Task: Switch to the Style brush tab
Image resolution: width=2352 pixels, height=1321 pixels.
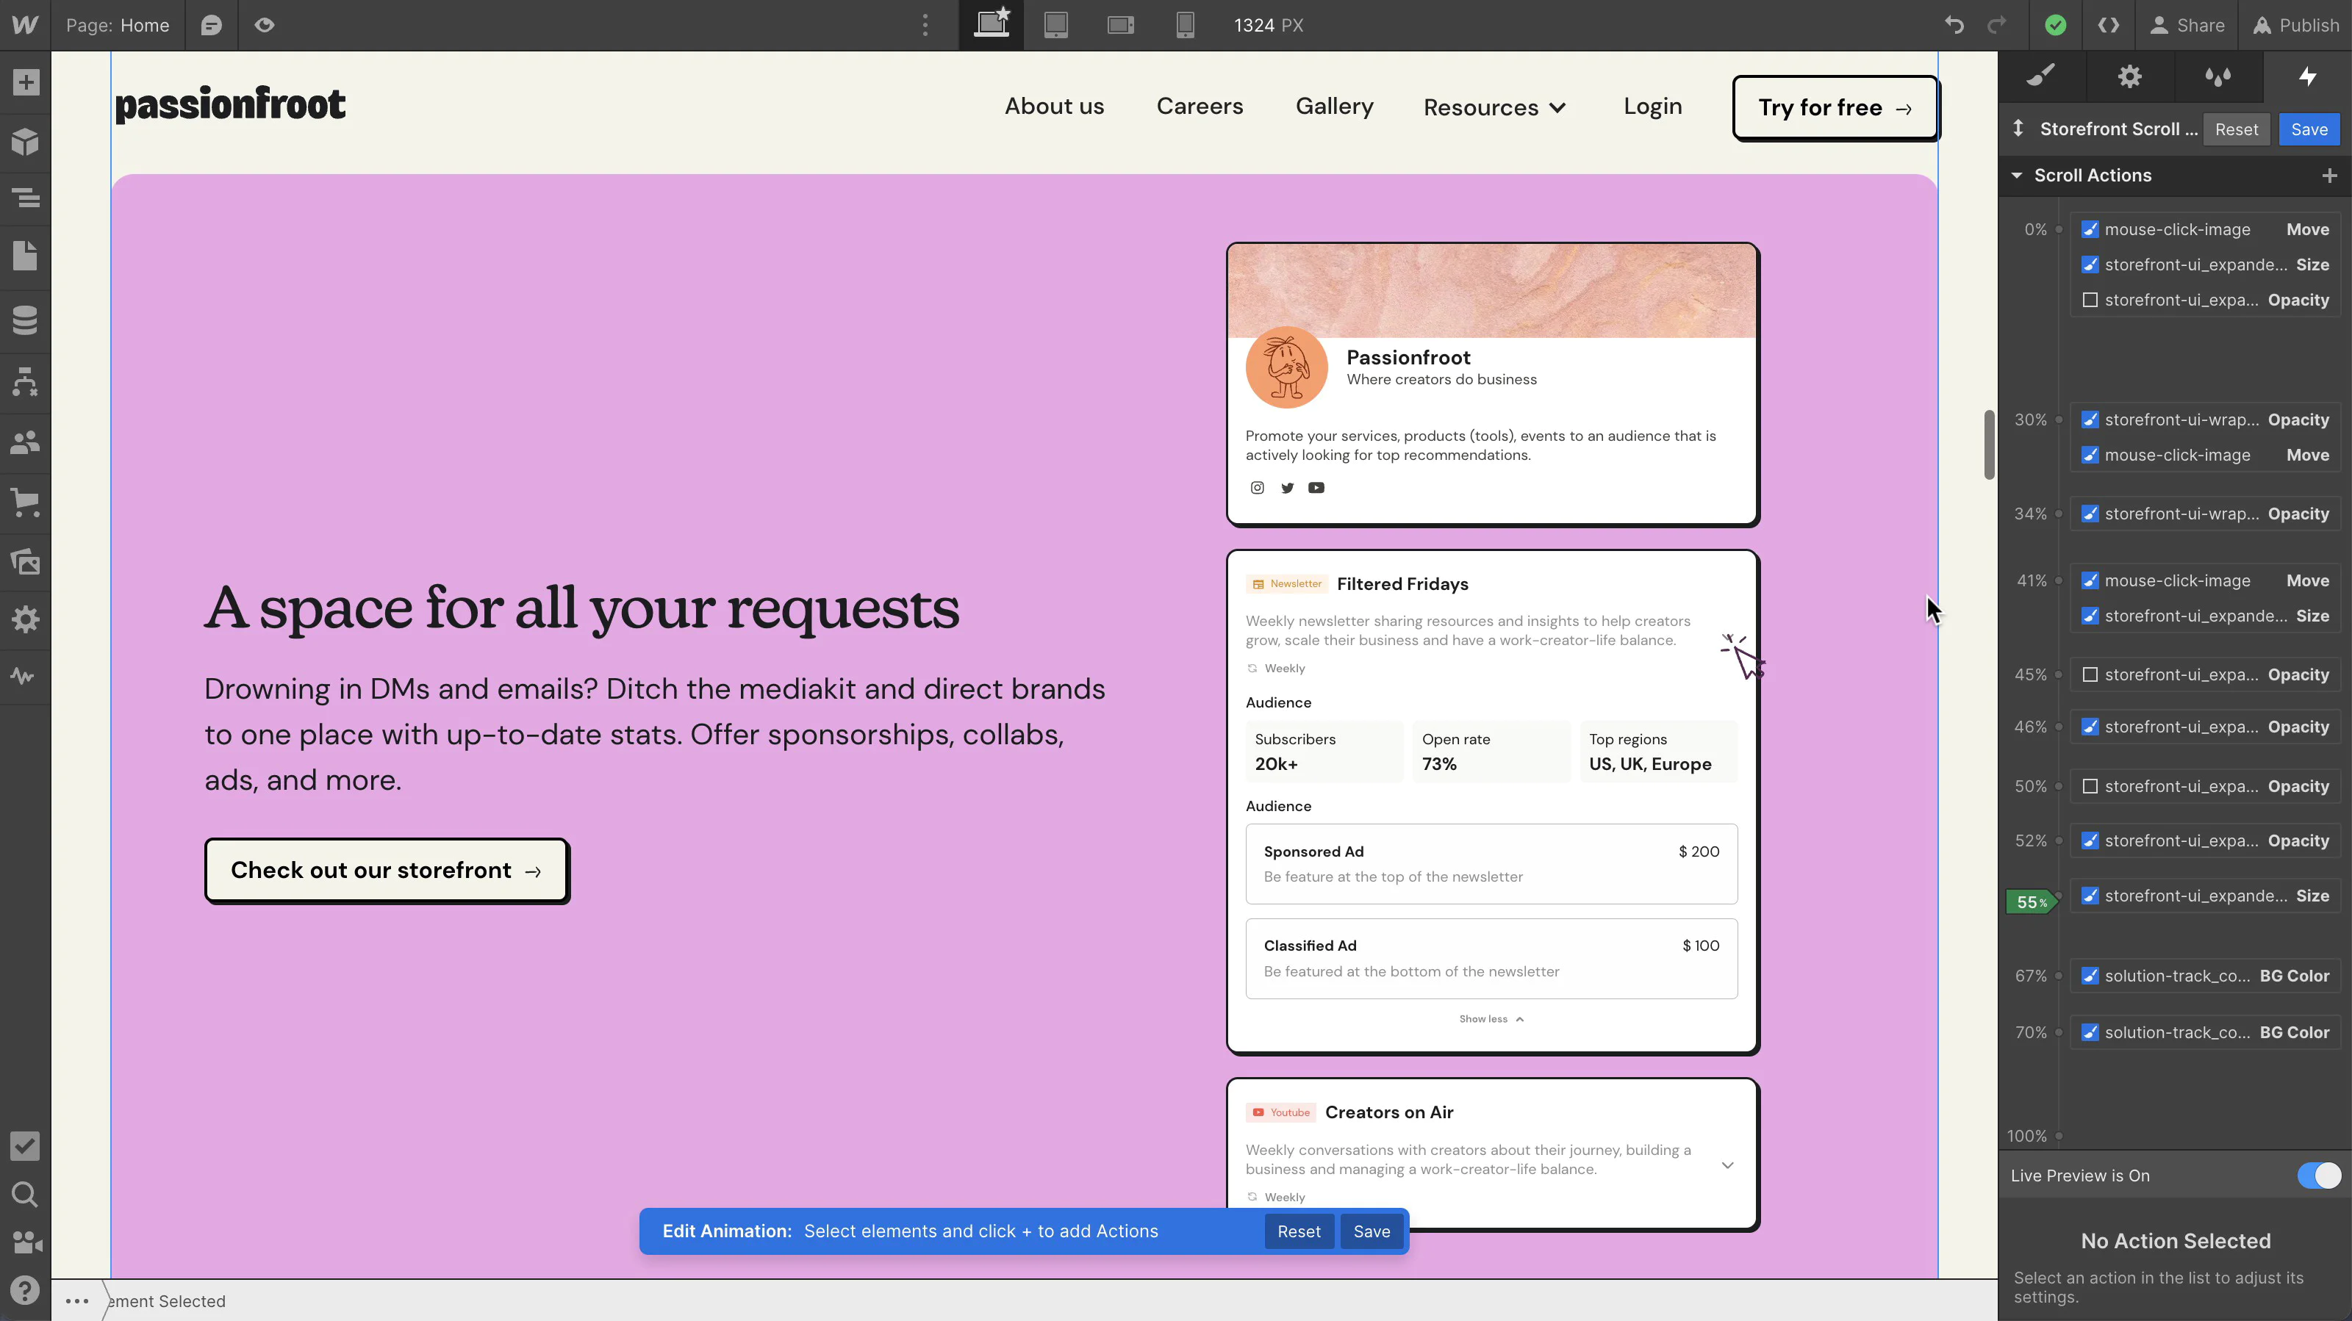Action: click(x=2042, y=76)
